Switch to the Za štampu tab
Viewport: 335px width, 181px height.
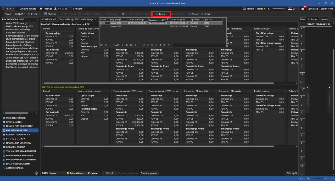(x=313, y=19)
